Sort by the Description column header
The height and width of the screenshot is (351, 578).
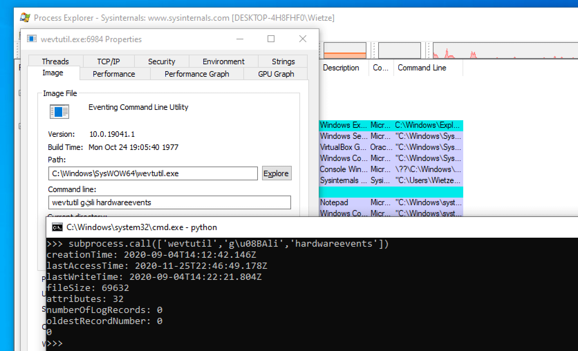click(x=344, y=68)
